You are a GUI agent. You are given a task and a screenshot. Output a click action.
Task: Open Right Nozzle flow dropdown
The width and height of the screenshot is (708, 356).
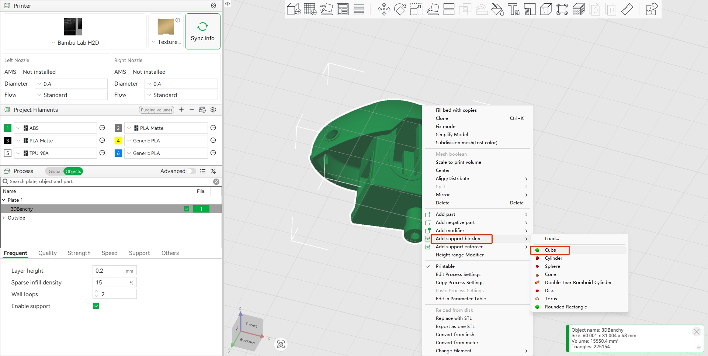(x=181, y=95)
